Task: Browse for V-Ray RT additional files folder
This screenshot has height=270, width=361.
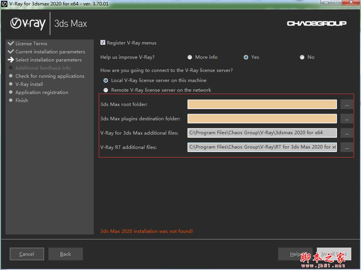Action: [347, 147]
